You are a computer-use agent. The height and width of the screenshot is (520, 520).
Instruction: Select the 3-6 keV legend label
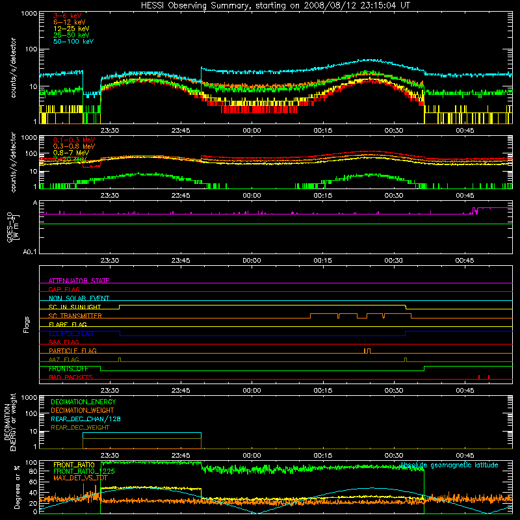tap(68, 16)
